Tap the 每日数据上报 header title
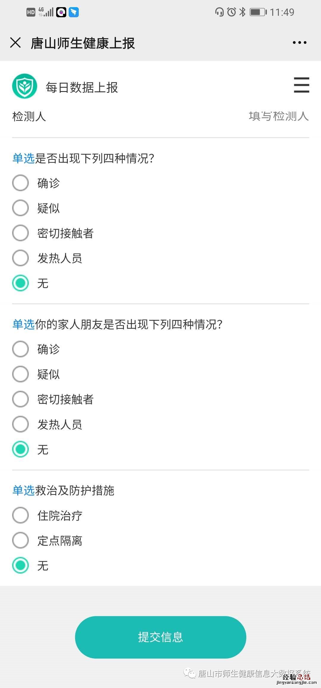 (x=82, y=87)
